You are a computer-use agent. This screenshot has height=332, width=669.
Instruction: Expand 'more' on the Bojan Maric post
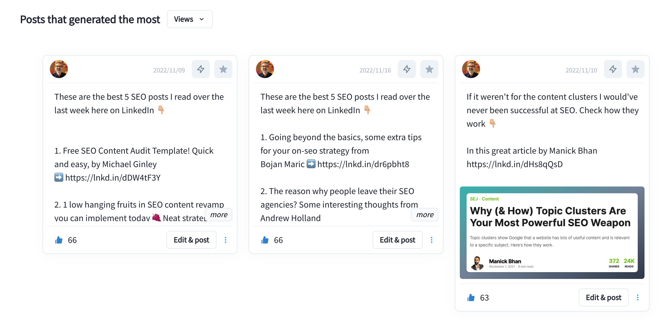point(425,215)
